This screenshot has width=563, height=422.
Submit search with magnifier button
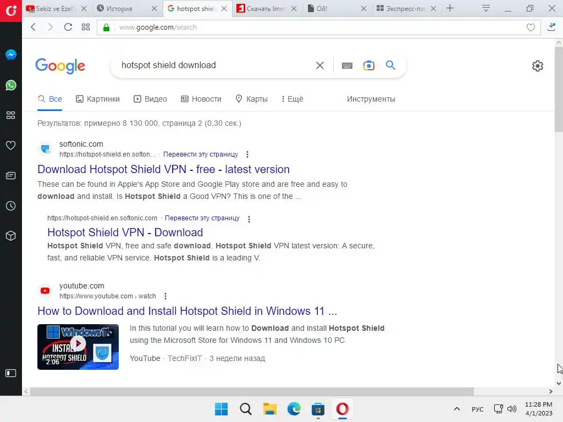pos(391,65)
